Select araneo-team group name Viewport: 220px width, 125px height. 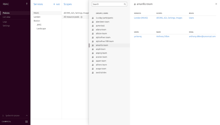point(101,57)
